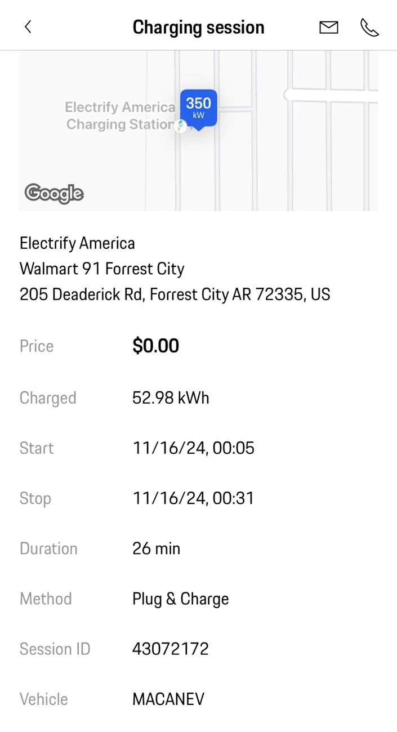Select the Plug & Charge method value
This screenshot has width=397, height=732.
[180, 599]
